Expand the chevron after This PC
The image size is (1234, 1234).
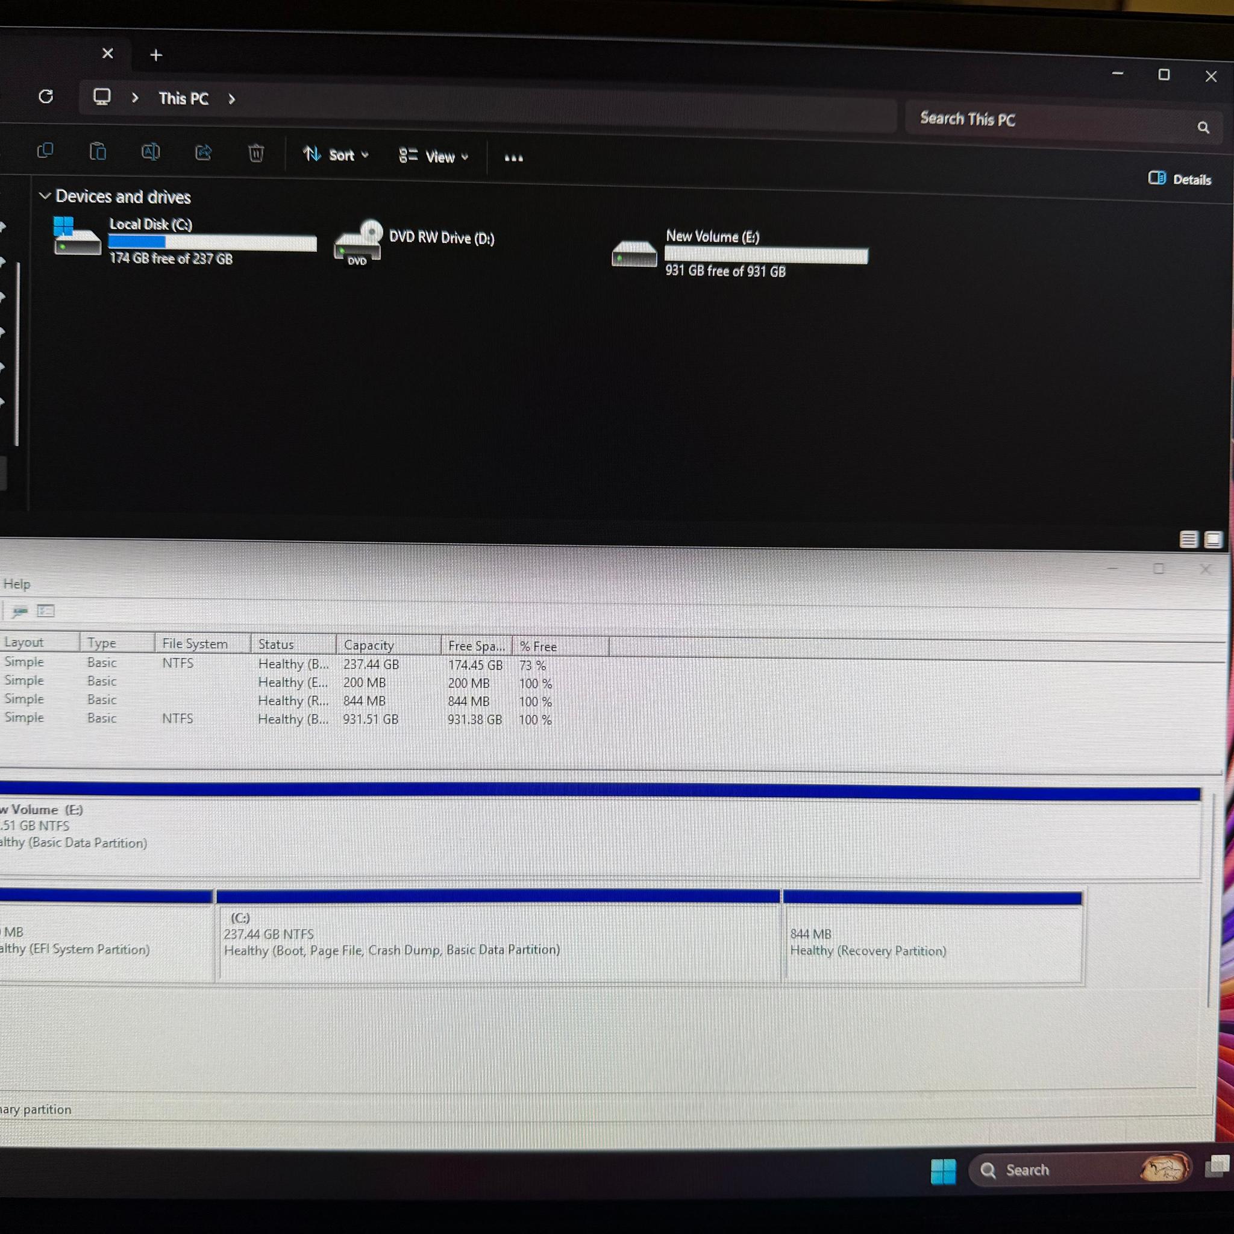coord(232,99)
